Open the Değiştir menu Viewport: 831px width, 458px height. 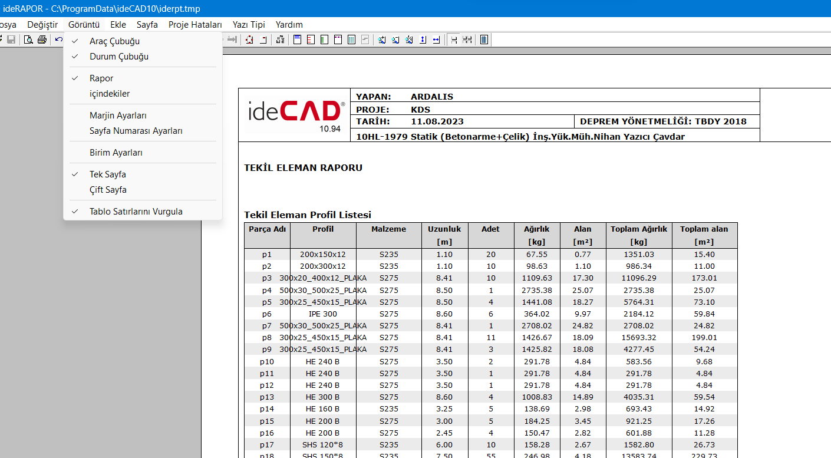(42, 25)
